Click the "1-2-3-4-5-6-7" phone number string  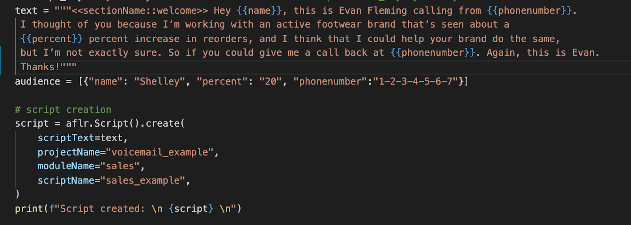[415, 82]
